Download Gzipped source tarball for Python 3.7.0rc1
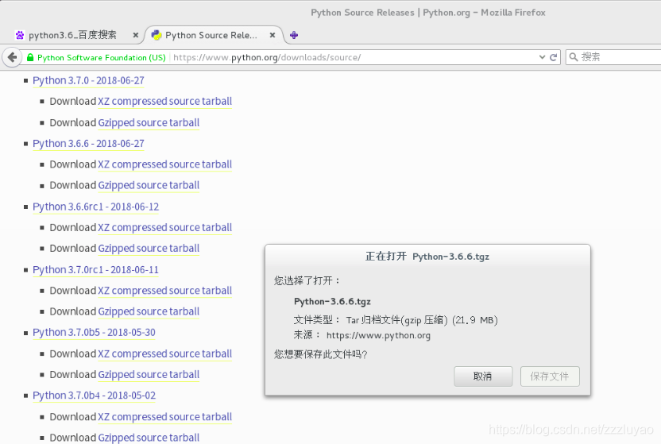 (149, 311)
